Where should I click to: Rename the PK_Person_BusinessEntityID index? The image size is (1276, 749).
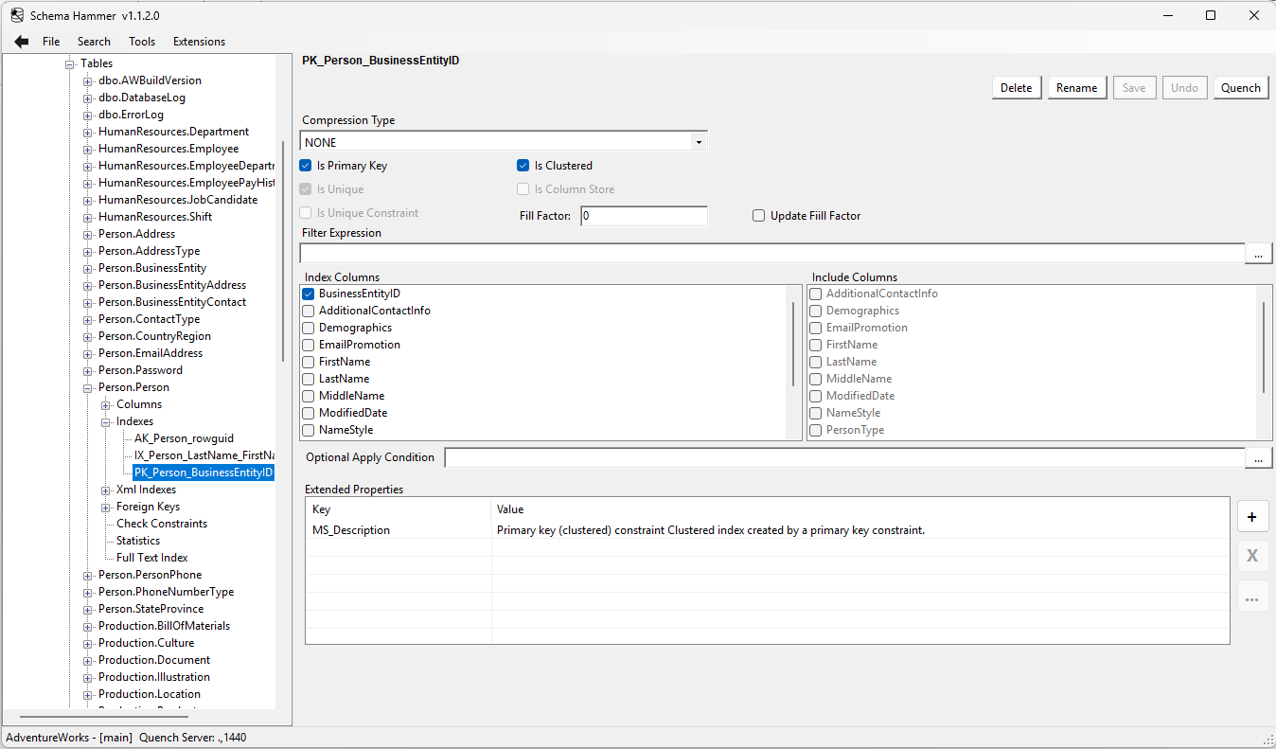[x=1076, y=86]
